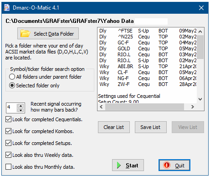Click the Select Data Folder button

click(x=48, y=33)
